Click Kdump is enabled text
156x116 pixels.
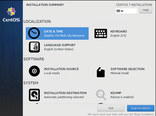click(x=122, y=97)
